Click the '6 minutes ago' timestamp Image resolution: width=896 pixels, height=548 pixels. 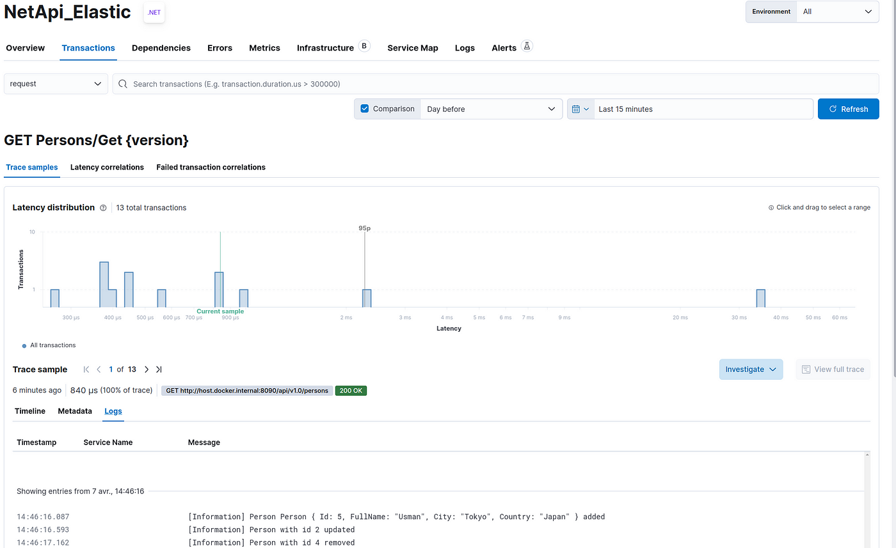point(37,390)
